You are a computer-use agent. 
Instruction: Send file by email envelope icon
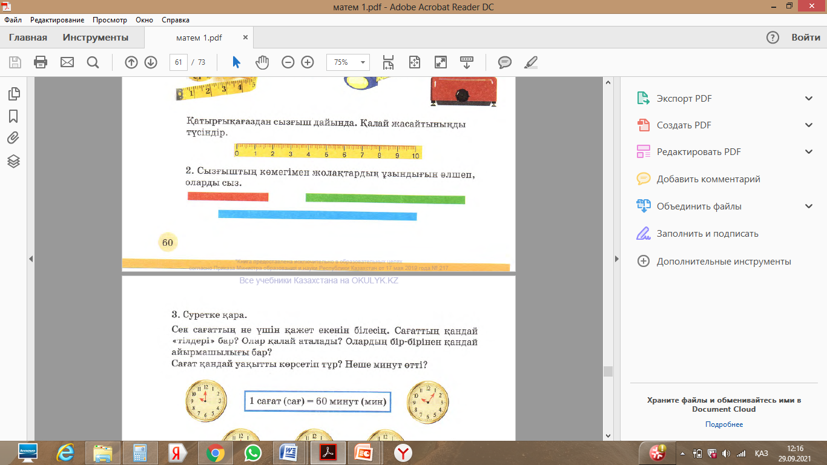coord(67,62)
